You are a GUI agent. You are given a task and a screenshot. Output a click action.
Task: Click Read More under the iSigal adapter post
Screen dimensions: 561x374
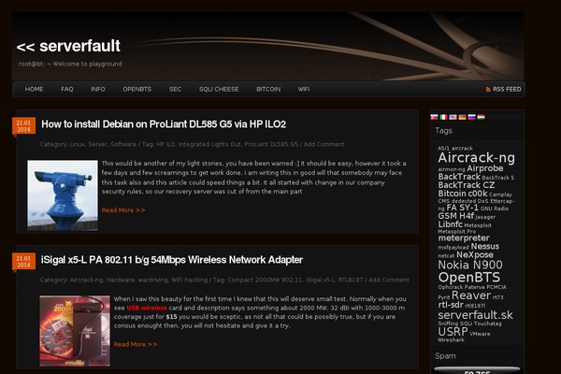coord(136,344)
